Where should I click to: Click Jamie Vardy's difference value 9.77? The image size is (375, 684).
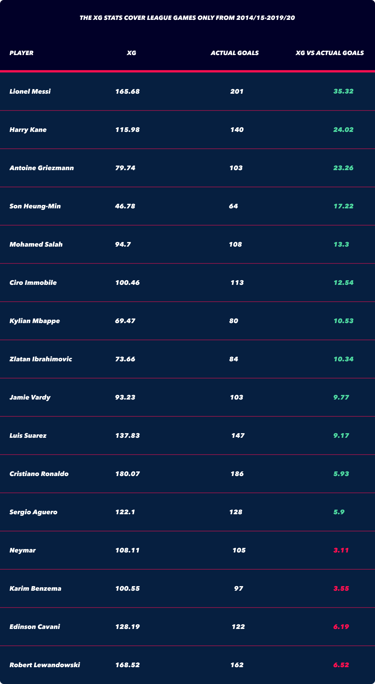click(x=341, y=397)
